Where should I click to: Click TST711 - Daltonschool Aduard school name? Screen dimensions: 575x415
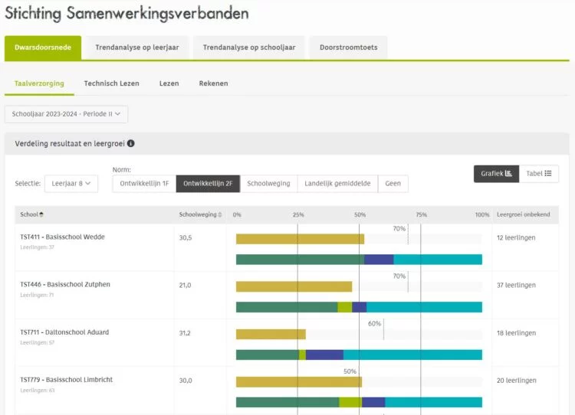(64, 332)
